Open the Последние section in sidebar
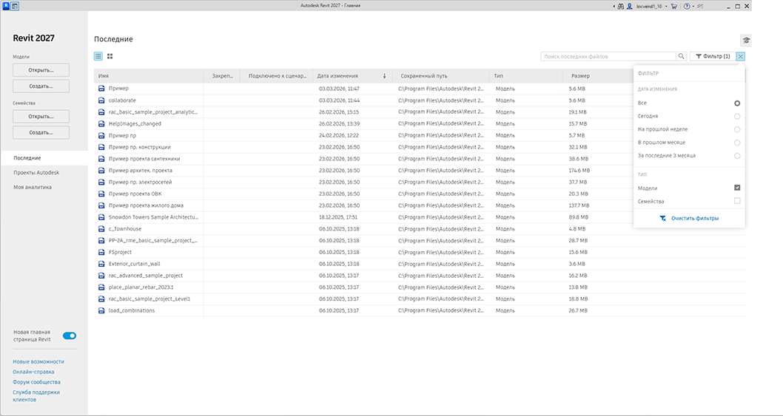The height and width of the screenshot is (416, 783). [44, 157]
